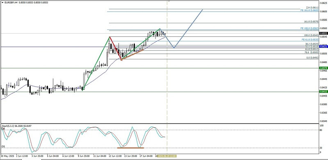Select the 0.0 (0.8492) Fibonacci label
This screenshot has height=160, width=328.
[312, 58]
